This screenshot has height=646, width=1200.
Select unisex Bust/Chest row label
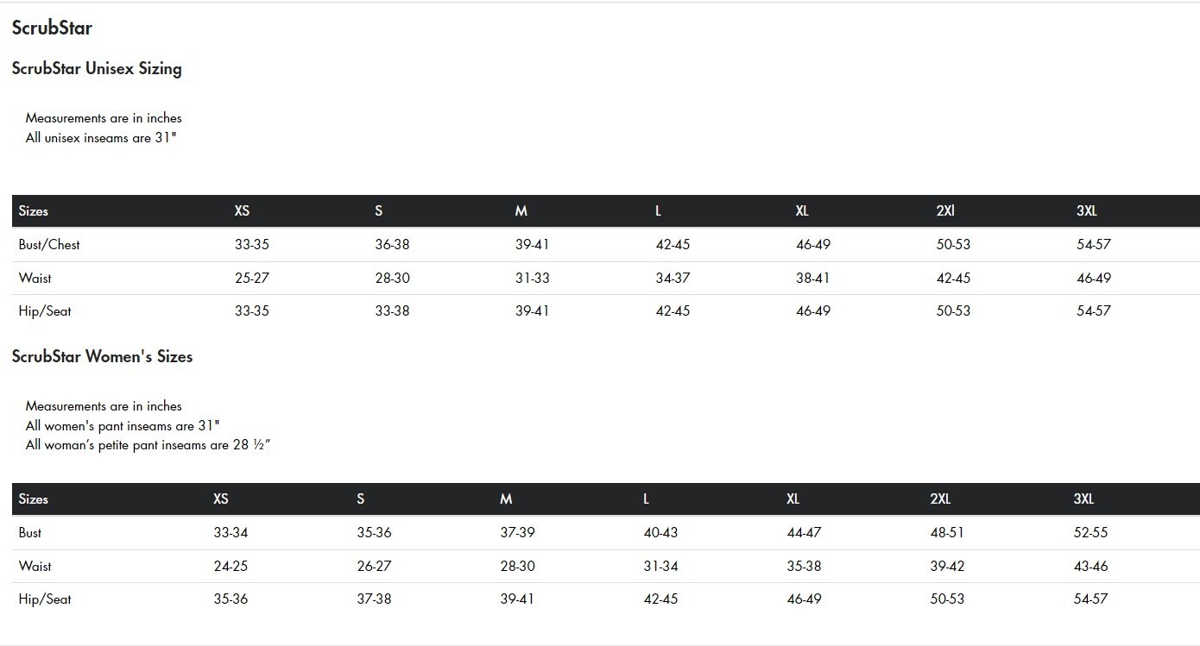(49, 244)
